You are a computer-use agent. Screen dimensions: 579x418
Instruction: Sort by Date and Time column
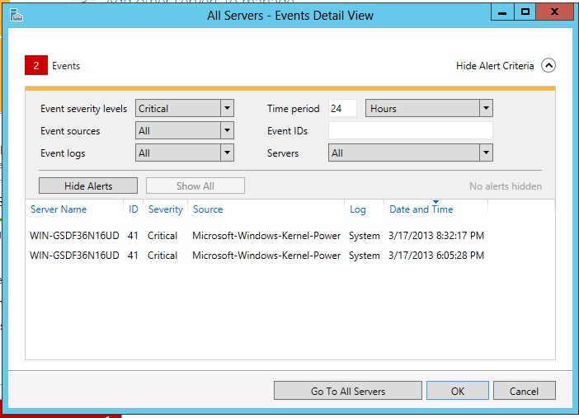(x=421, y=209)
